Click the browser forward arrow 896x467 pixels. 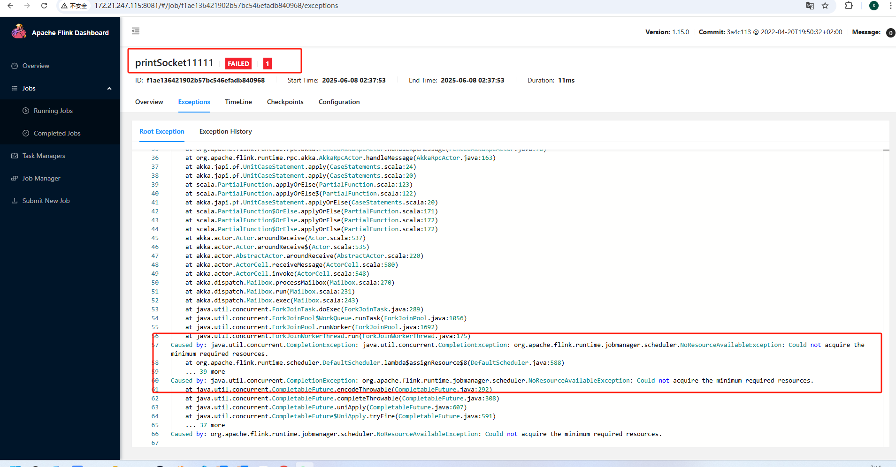pos(27,6)
